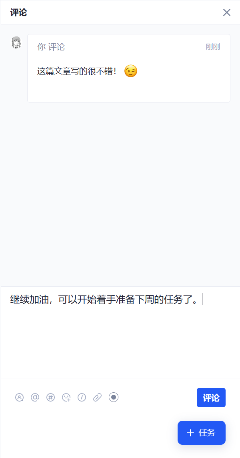The image size is (240, 458).
Task: Add a hashtag topic with # icon
Action: (50, 397)
